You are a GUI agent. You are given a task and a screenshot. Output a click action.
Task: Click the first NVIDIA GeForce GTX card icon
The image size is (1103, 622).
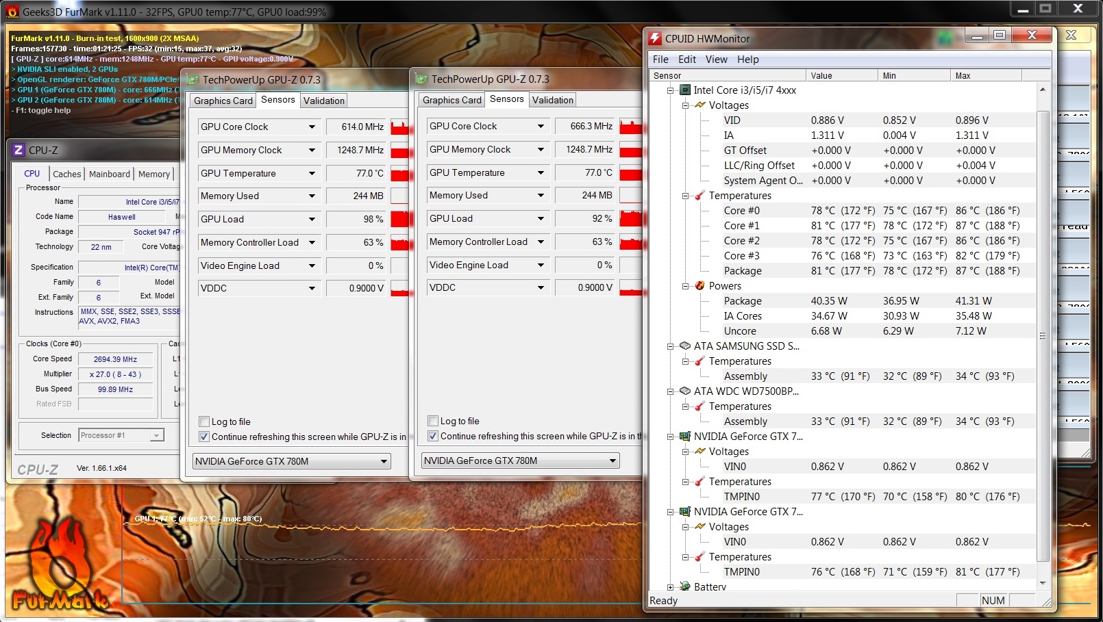click(x=684, y=436)
